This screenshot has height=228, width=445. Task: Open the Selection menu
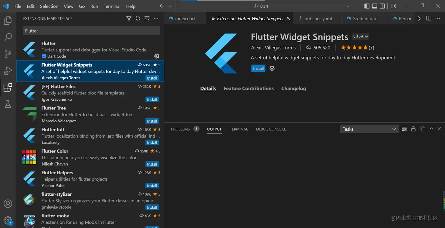pyautogui.click(x=49, y=6)
